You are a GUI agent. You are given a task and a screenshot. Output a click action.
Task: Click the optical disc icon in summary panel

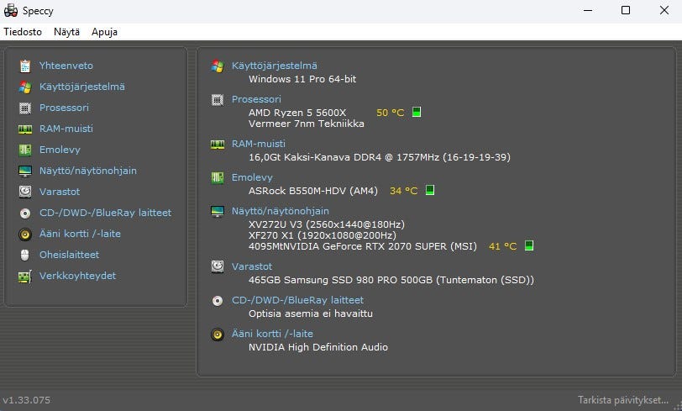218,300
